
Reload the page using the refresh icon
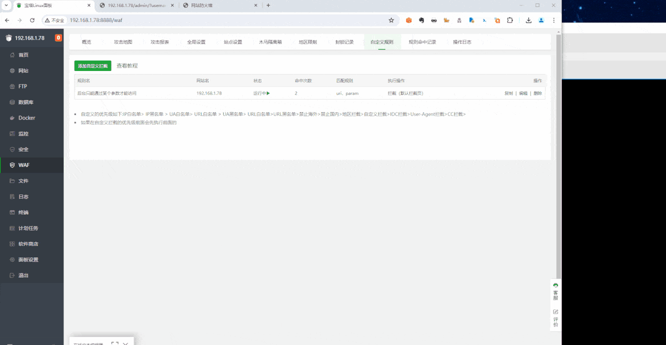pos(32,20)
